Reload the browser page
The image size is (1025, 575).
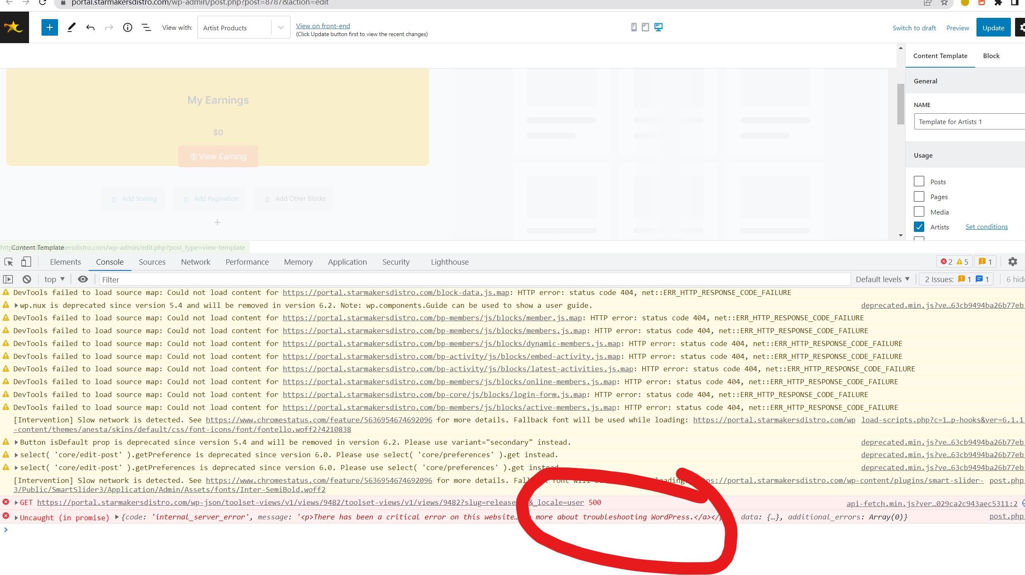pyautogui.click(x=42, y=2)
